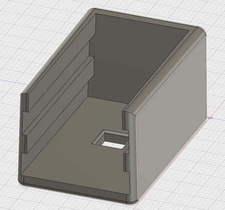Click the origin point marker on the grid
Screen dimensions: 225x210
[x=210, y=118]
